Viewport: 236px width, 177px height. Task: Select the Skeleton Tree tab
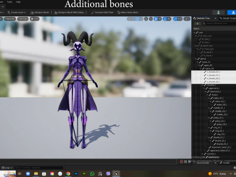[203, 18]
